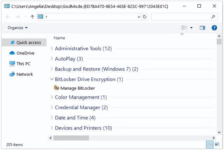
Task: Collapse the BitLocker Drive Encryption group
Action: point(52,79)
